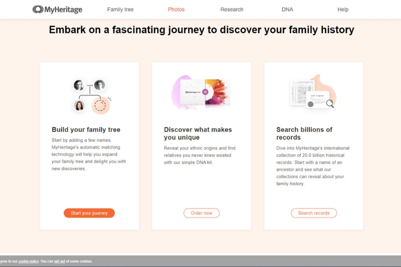The width and height of the screenshot is (401, 267).
Task: Click the historical census record sheet image
Action: point(301,89)
